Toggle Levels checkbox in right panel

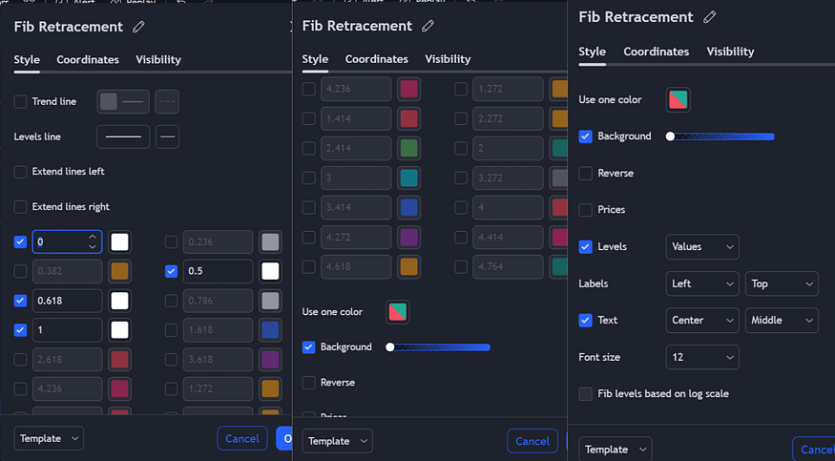tap(585, 246)
